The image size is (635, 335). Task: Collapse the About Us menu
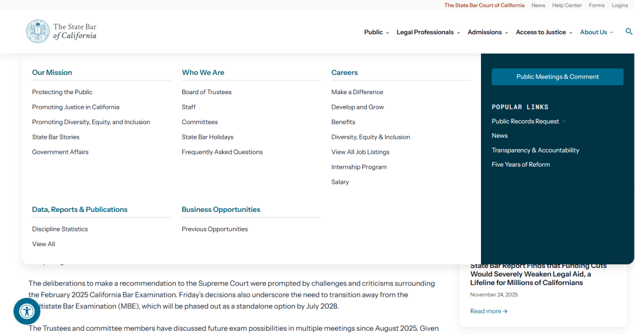596,32
